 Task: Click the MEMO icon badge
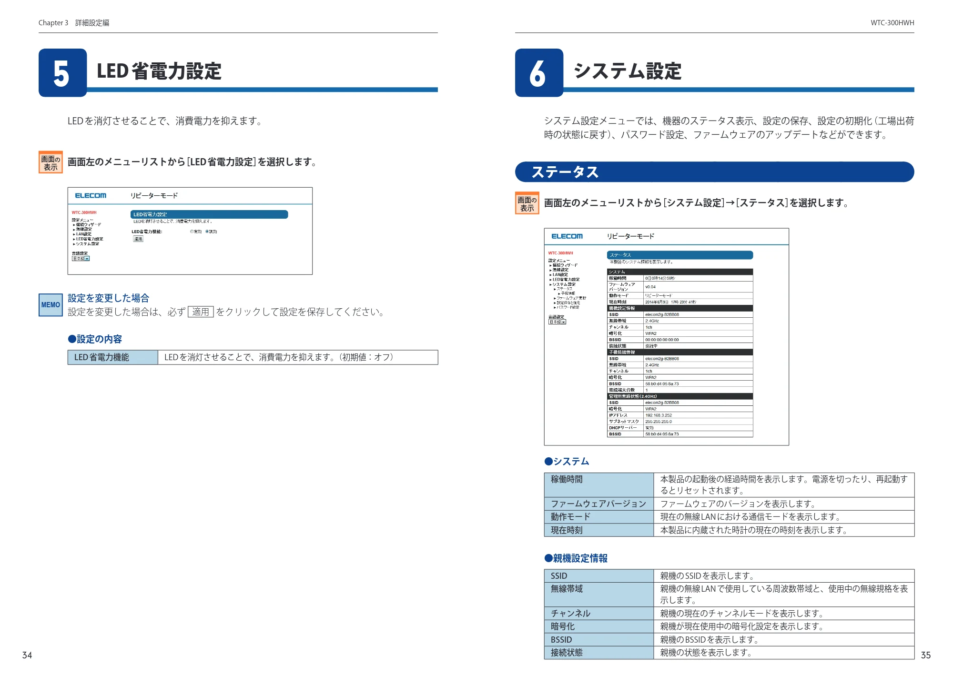coord(51,305)
